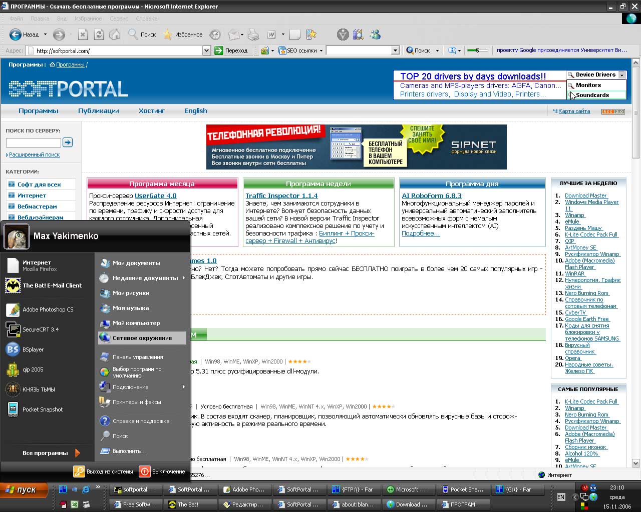Click the Edit with Word toolbar icon

271,34
